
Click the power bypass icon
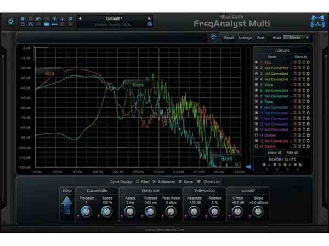click(11, 21)
